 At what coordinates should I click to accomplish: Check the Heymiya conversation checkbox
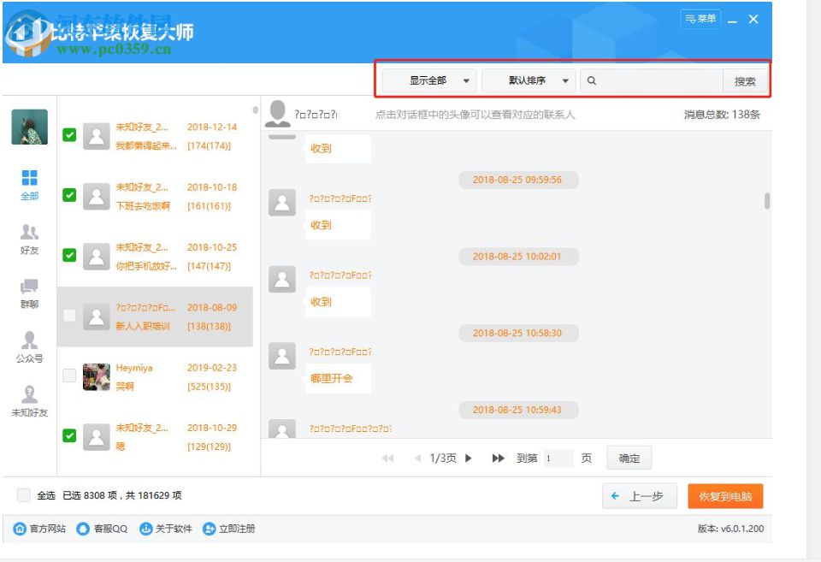pyautogui.click(x=69, y=375)
